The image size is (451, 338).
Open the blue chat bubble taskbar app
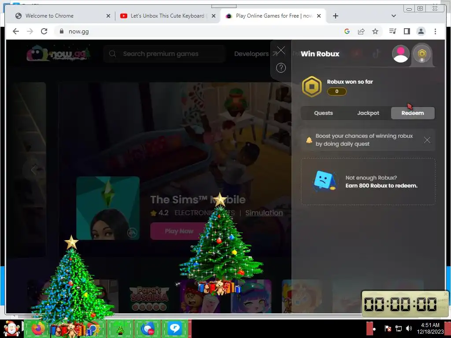[x=174, y=328]
